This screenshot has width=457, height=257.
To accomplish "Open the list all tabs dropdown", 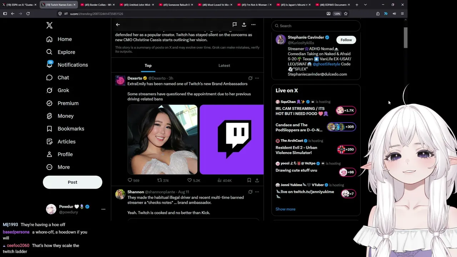I will (x=365, y=5).
